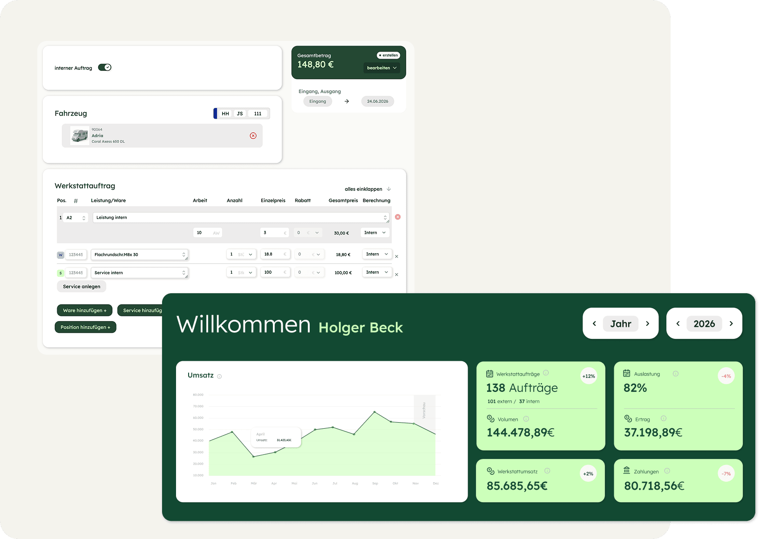Image resolution: width=760 pixels, height=539 pixels.
Task: Show info for Auslastung metric
Action: (675, 374)
